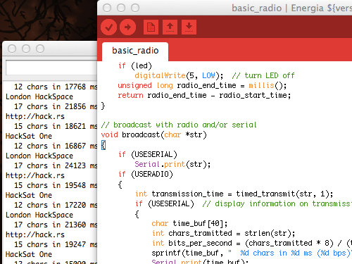This screenshot has height=264, width=352.
Task: Minimize the serial monitor window
Action: click(26, 49)
